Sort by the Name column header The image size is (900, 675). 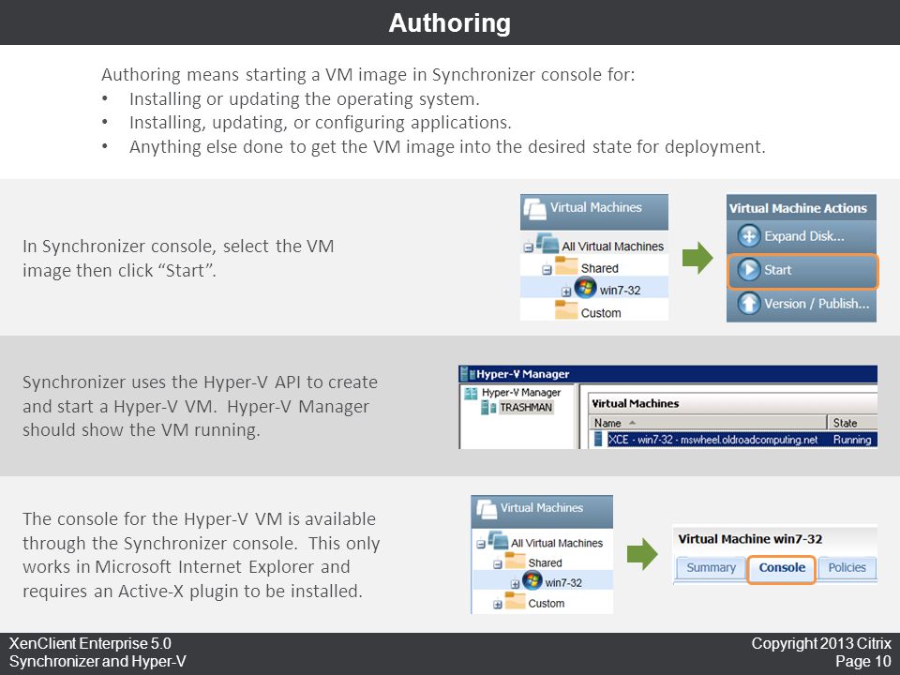point(709,423)
